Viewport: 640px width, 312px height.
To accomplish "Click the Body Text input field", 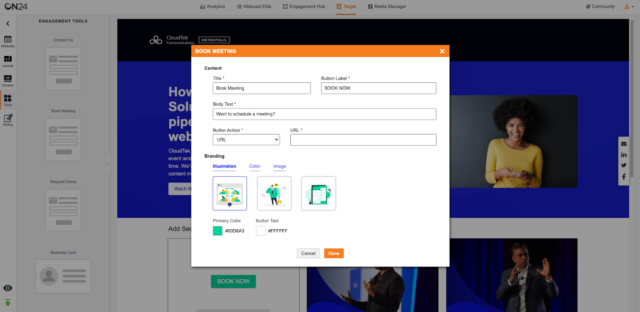I will (x=324, y=114).
